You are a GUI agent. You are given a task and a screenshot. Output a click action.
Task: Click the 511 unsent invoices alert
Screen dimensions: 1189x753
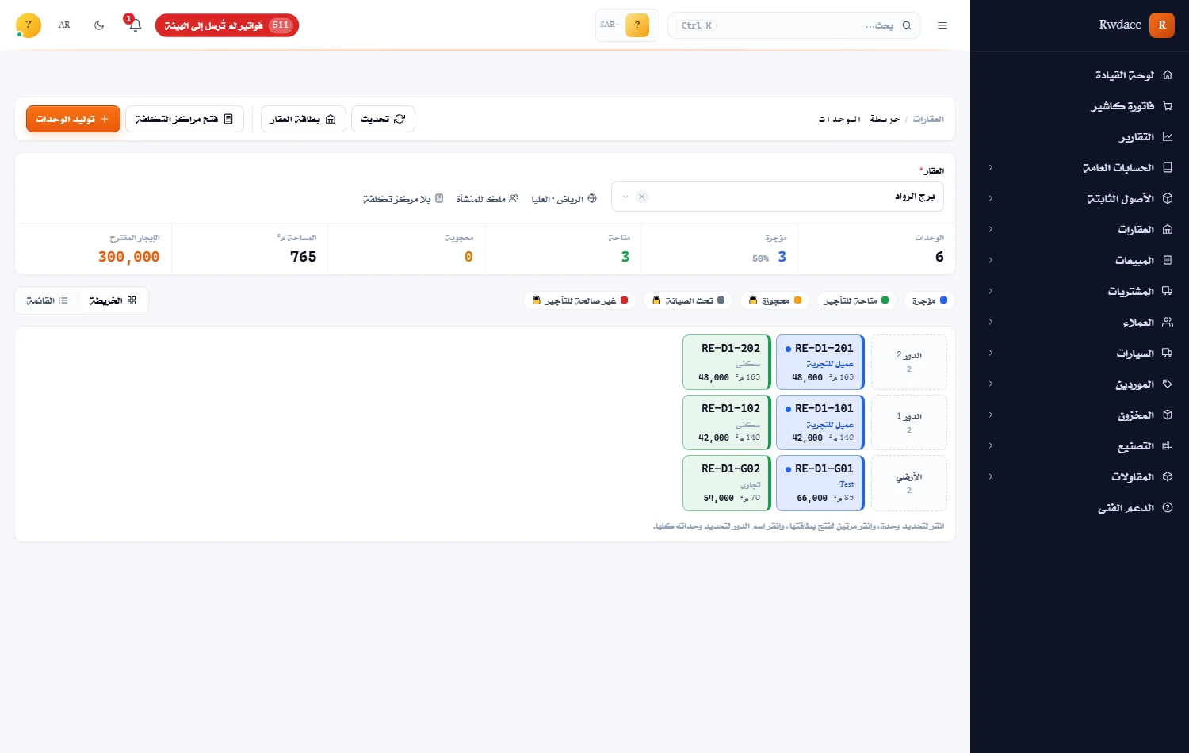pos(227,25)
